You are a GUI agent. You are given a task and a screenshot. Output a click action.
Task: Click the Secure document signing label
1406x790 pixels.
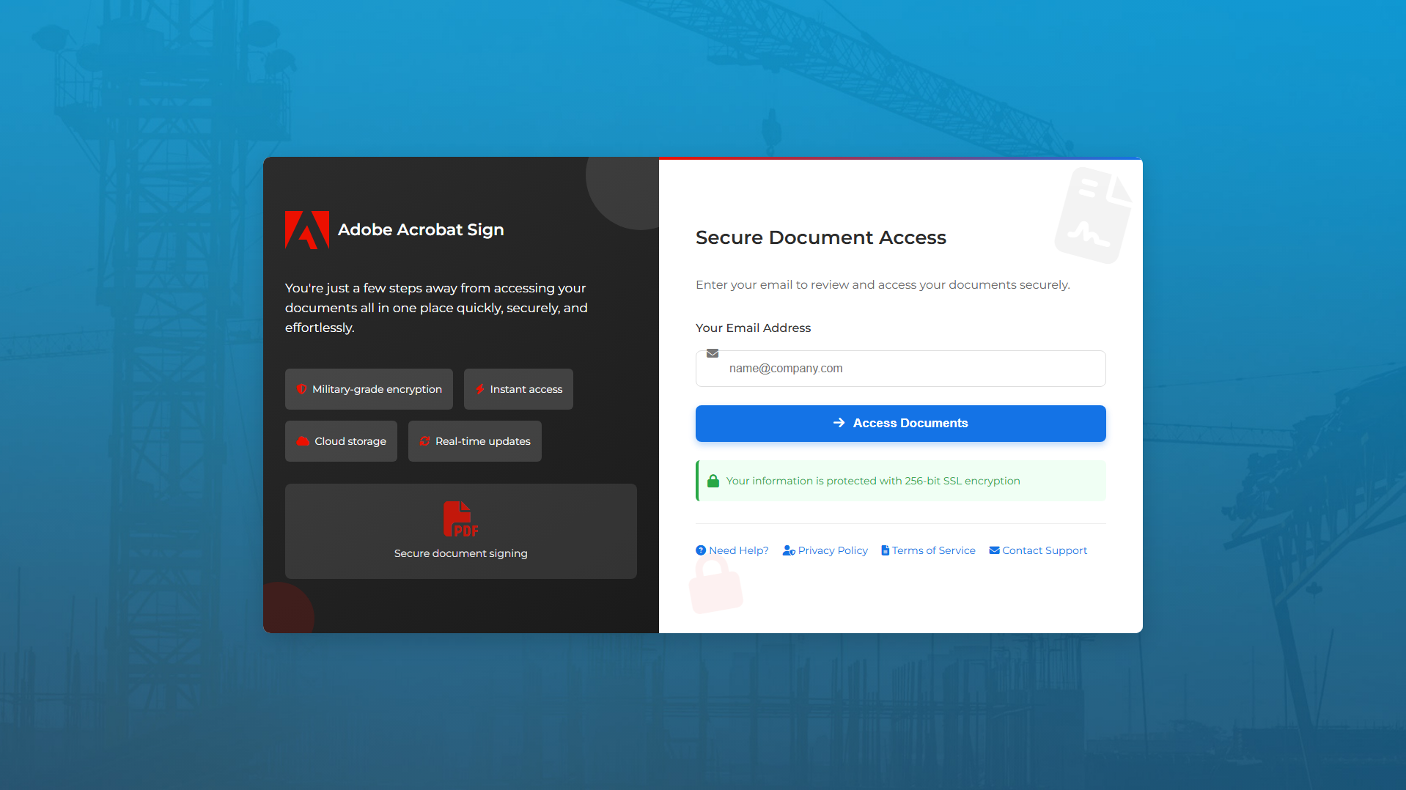(x=460, y=553)
